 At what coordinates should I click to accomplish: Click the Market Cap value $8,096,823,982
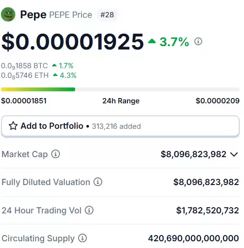pos(194,154)
